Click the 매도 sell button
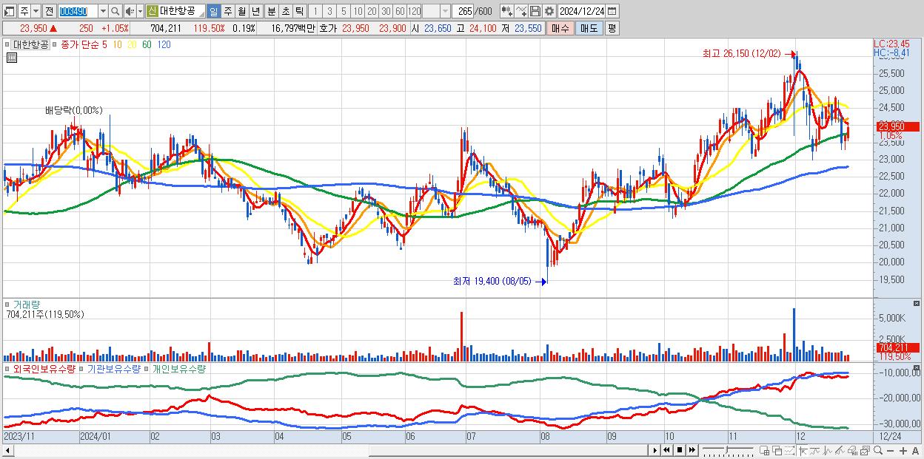 click(x=589, y=28)
